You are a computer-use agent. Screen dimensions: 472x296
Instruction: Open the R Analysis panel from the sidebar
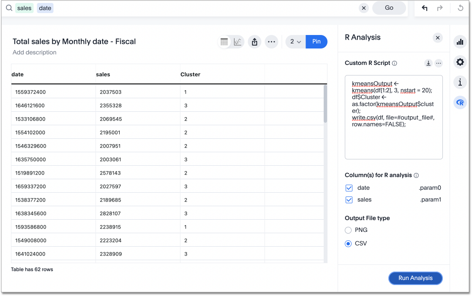point(460,102)
